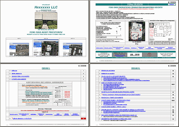Click the 'OBSAH II.' page heading

136,68
